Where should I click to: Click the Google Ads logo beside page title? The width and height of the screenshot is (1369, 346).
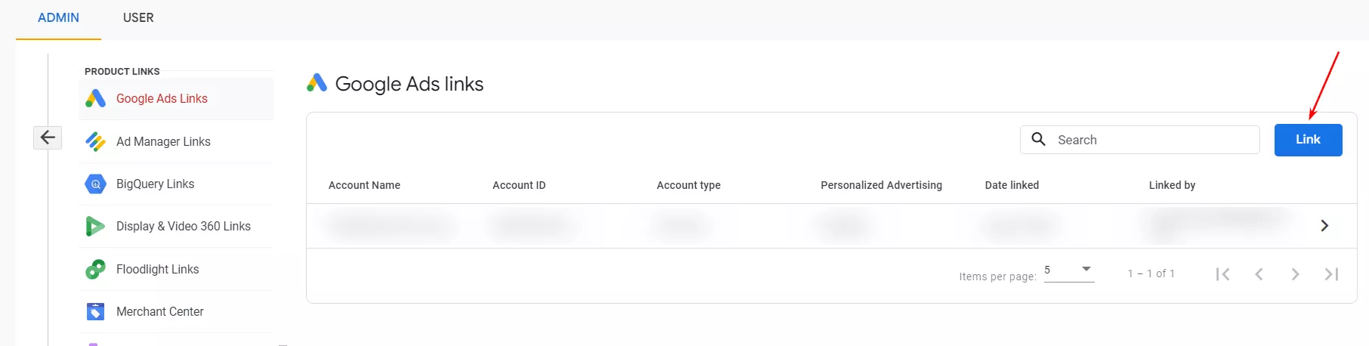point(317,83)
